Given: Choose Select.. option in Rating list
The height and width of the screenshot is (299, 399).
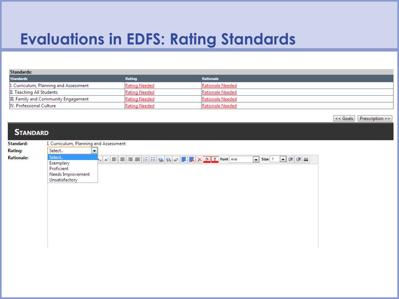Looking at the screenshot, I should click(x=72, y=157).
